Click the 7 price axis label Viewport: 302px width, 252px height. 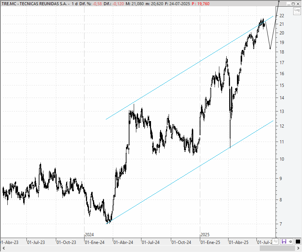pos(281,224)
